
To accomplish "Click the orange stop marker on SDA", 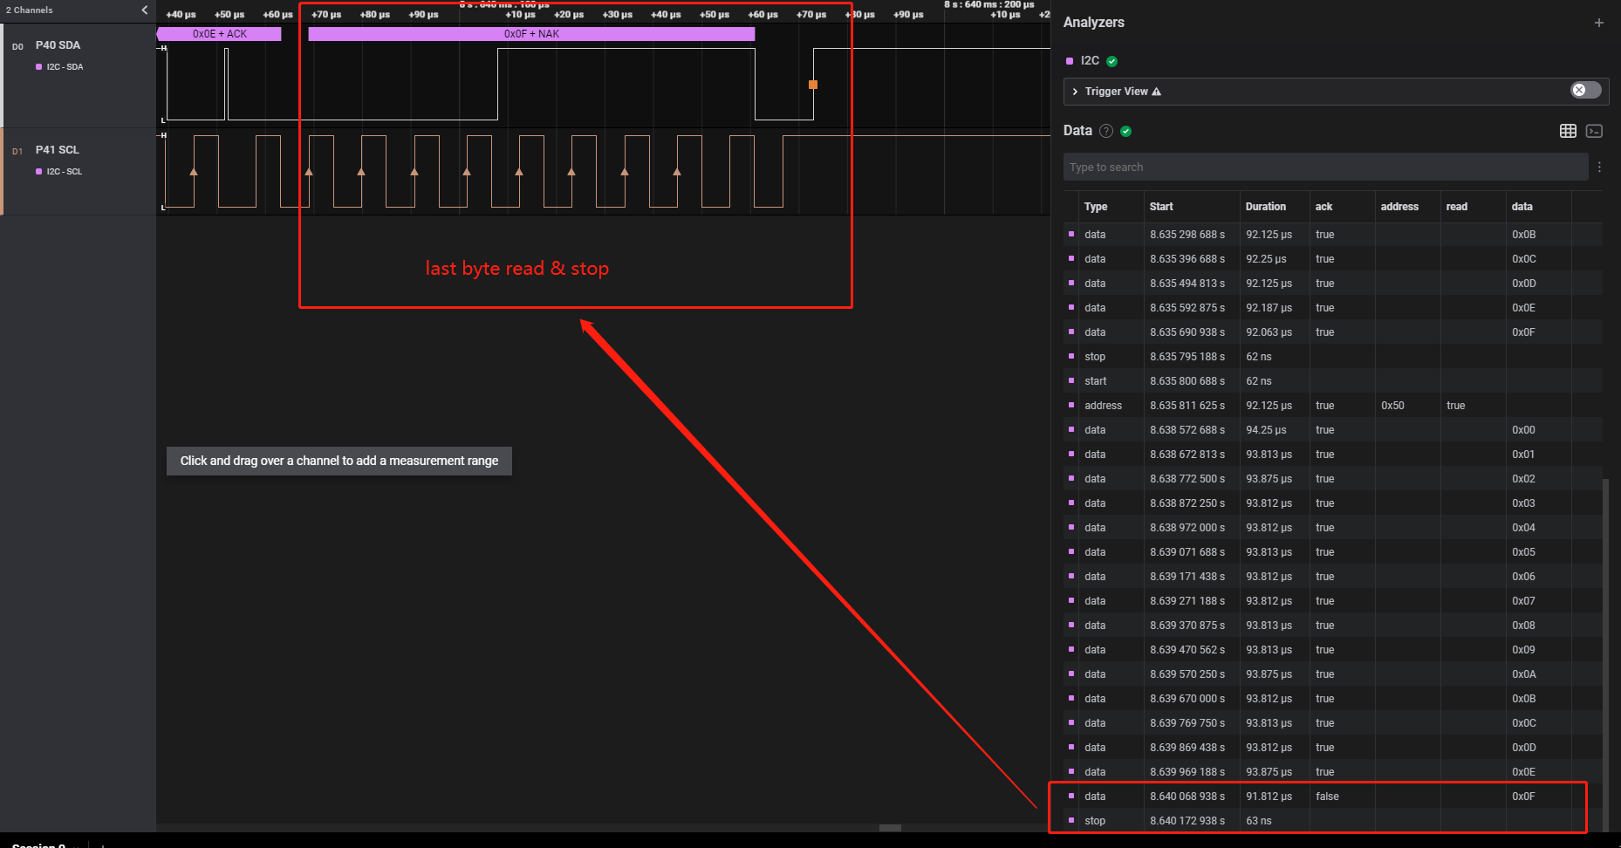I will pos(813,85).
